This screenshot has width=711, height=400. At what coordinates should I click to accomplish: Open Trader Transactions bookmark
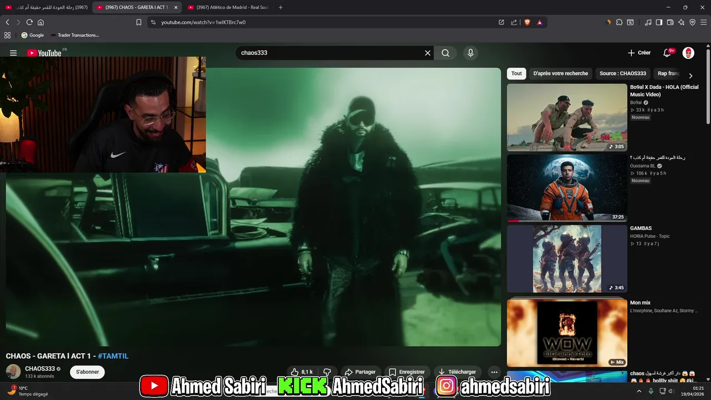pos(74,35)
